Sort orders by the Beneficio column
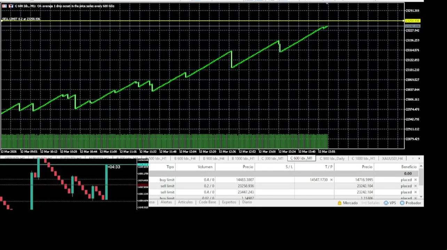 click(x=396, y=167)
